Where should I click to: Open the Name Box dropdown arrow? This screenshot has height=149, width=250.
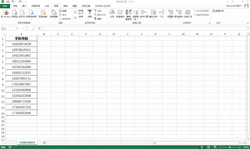click(17, 28)
